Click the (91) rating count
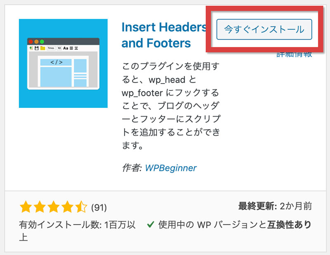Viewport: 330px width, 255px height. [x=99, y=207]
